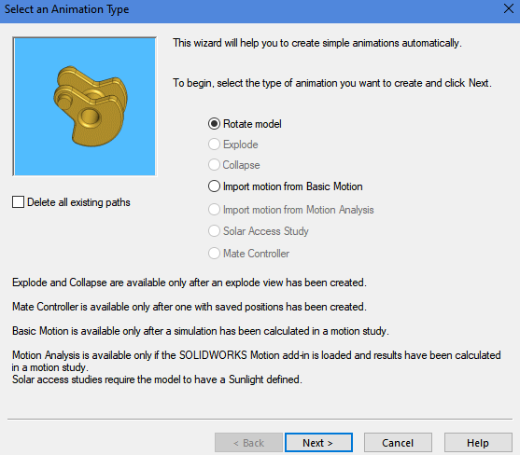
Task: Cancel the animation wizard
Action: [x=398, y=443]
